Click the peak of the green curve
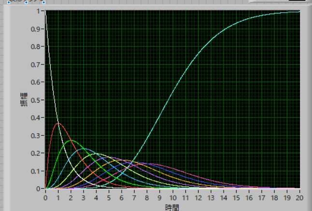Viewport: 312px width, 211px height. click(71, 140)
